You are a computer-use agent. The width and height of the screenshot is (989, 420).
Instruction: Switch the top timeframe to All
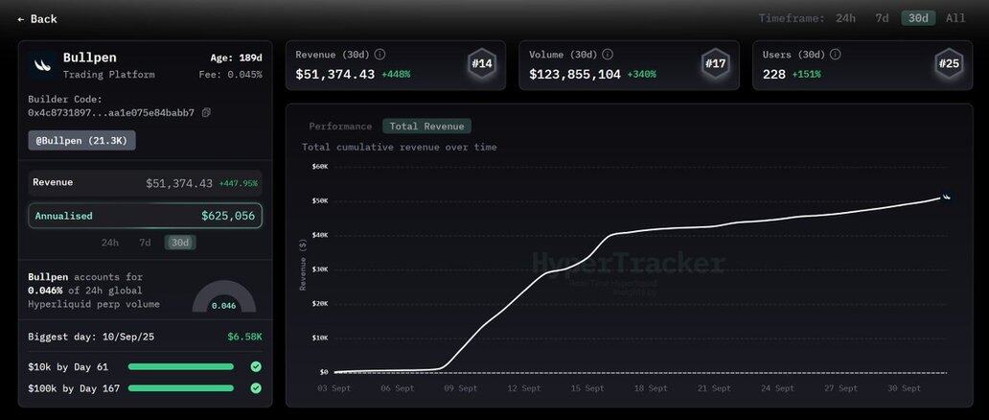pyautogui.click(x=955, y=18)
